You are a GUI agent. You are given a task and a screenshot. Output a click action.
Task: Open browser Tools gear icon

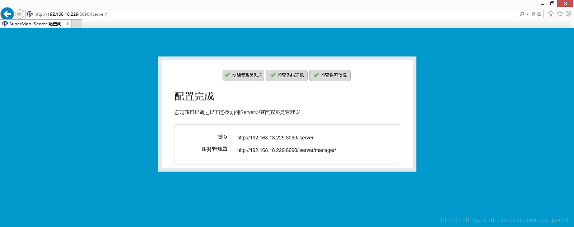pos(569,14)
